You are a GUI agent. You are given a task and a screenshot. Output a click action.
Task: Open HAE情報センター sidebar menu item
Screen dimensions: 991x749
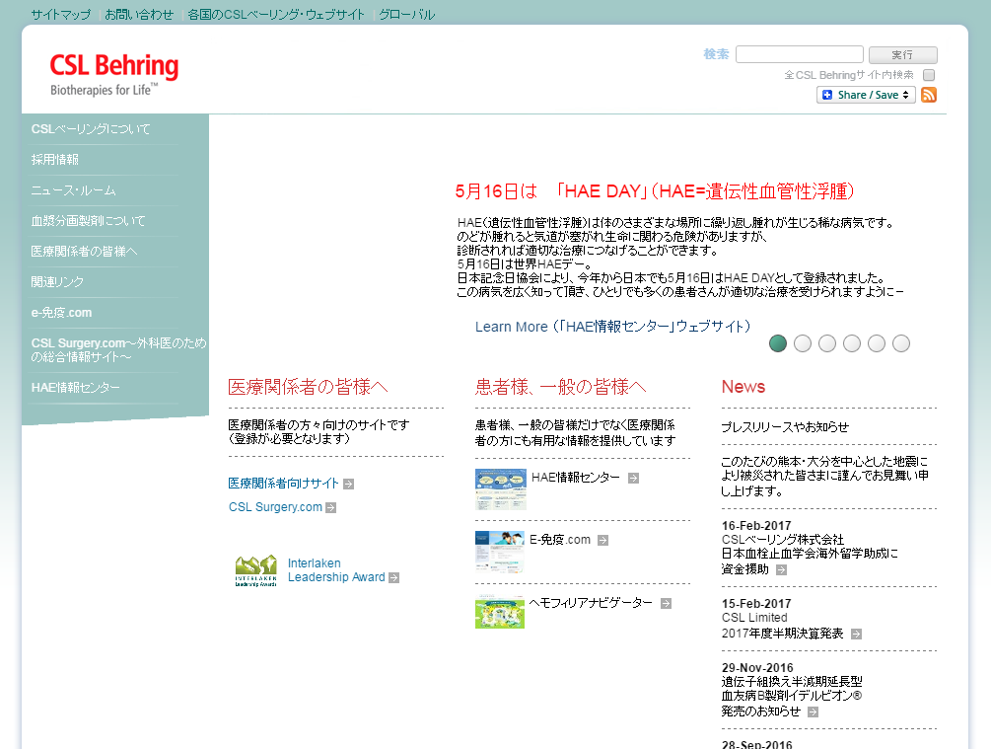pyautogui.click(x=75, y=387)
